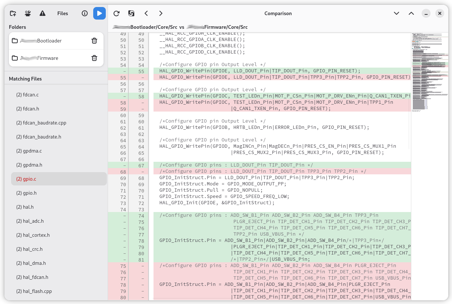The image size is (452, 304).
Task: Jump to next difference down arrow
Action: (397, 13)
